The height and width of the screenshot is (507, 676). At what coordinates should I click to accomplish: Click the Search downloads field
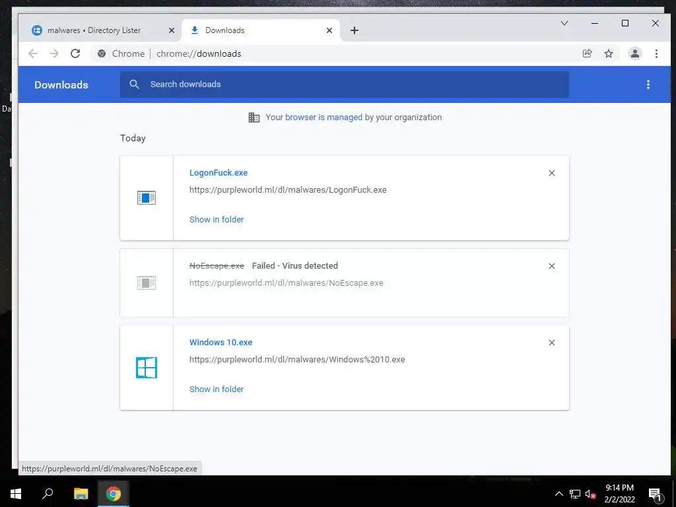tap(345, 84)
